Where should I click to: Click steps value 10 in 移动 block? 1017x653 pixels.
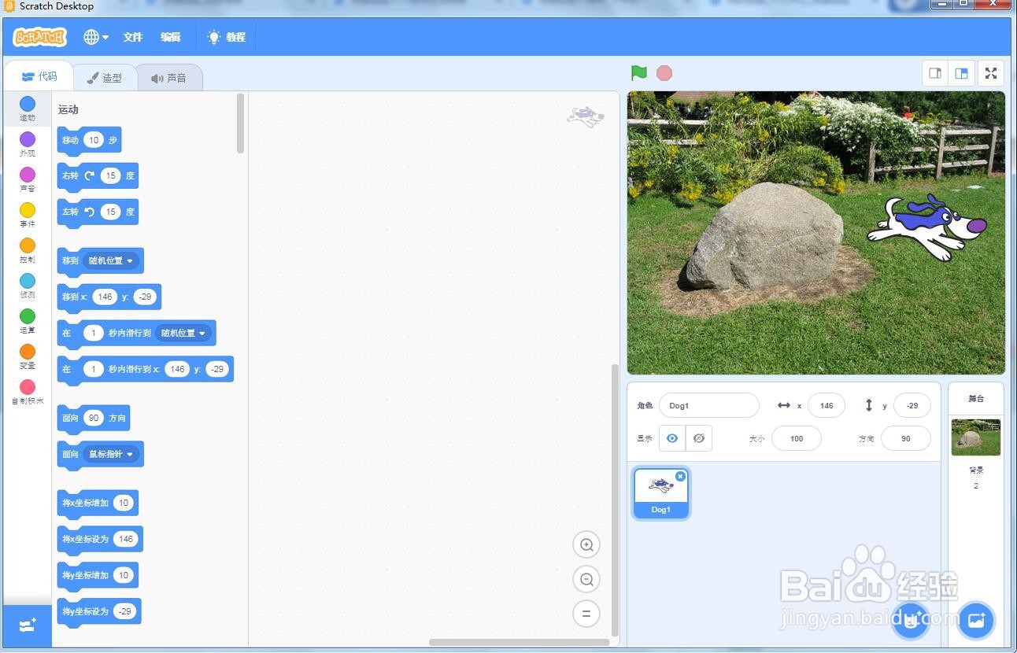94,140
